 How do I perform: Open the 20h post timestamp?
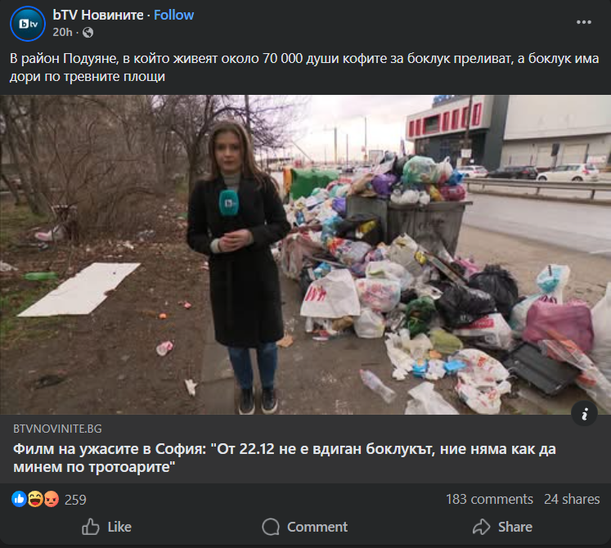pos(62,33)
